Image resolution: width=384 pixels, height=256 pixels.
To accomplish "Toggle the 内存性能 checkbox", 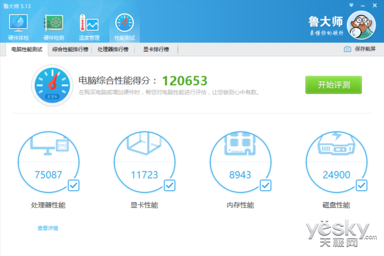I will (266, 186).
